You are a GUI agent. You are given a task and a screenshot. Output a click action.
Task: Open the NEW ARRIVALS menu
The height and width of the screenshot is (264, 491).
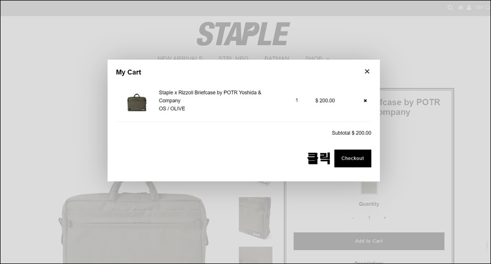[180, 58]
